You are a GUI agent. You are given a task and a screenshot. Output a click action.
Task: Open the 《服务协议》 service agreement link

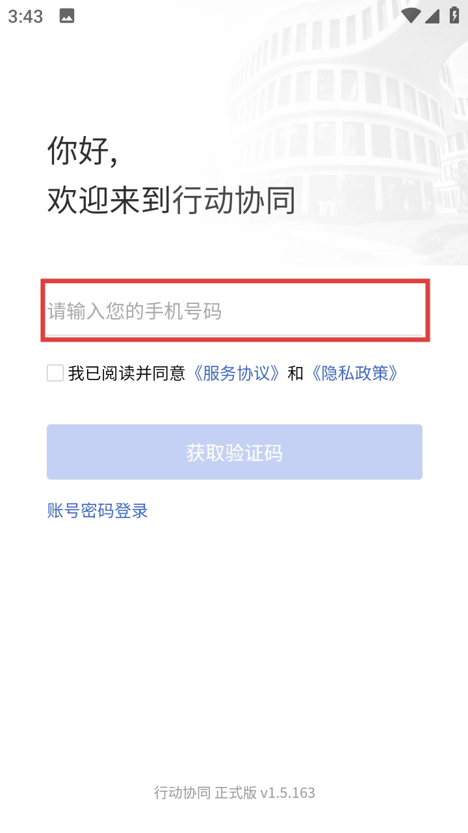pos(237,373)
